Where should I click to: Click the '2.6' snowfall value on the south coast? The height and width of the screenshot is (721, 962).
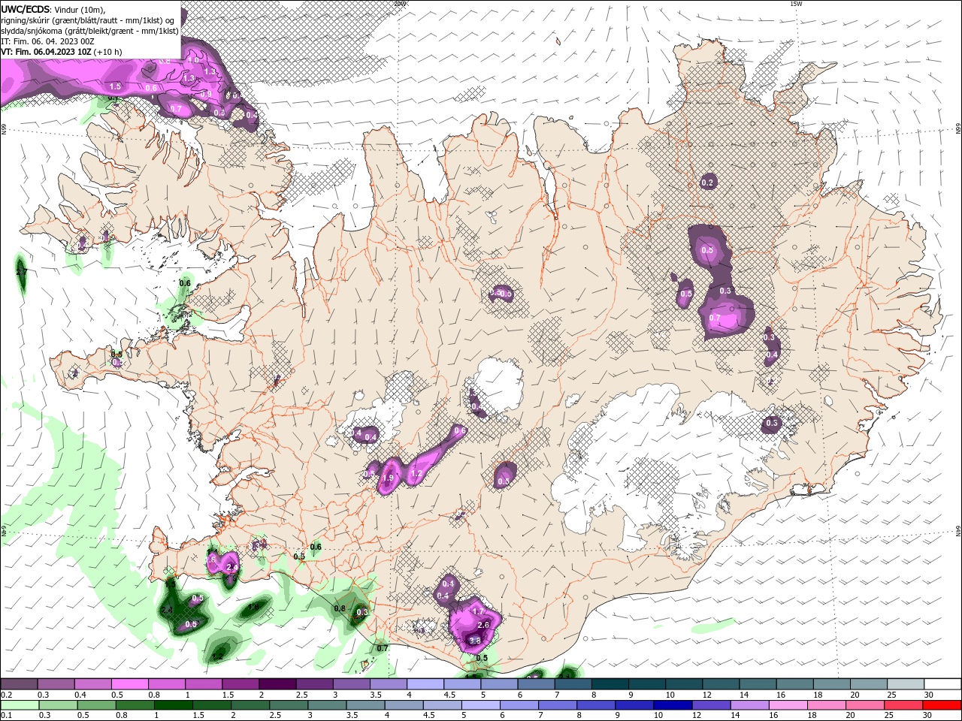coord(483,625)
